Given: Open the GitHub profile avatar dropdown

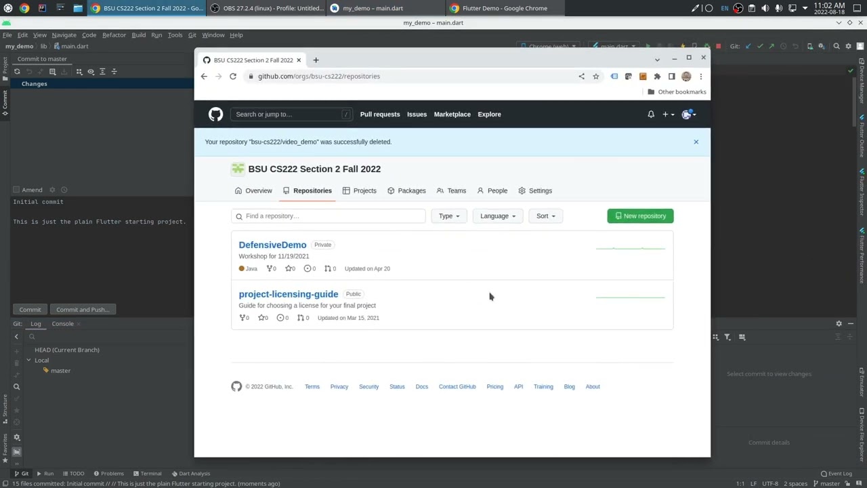Looking at the screenshot, I should (x=688, y=115).
